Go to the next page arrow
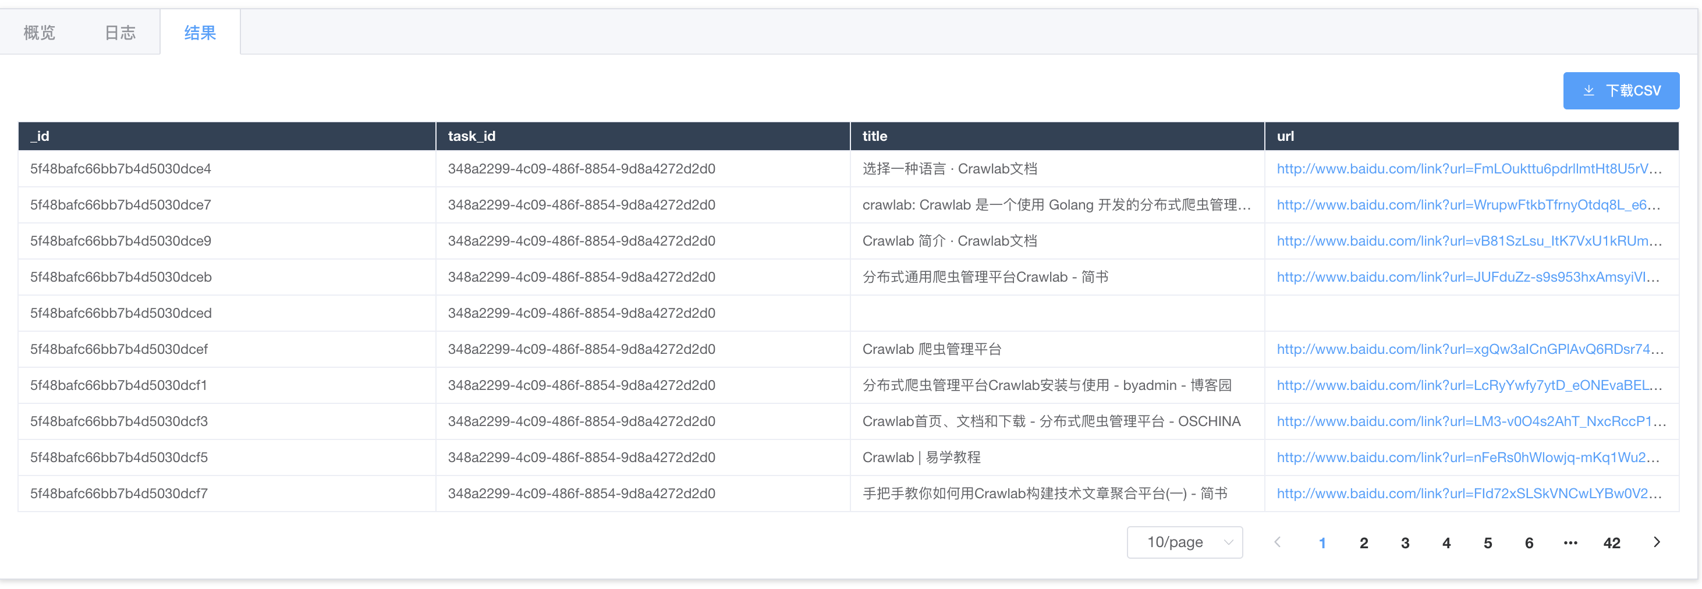1702x589 pixels. [x=1657, y=542]
